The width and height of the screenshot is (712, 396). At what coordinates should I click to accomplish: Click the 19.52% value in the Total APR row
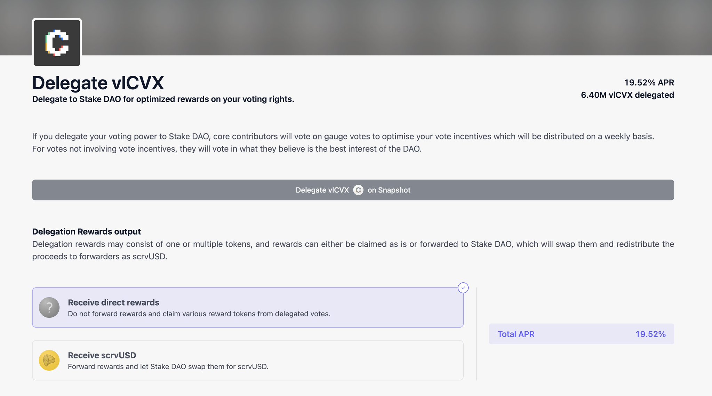click(x=650, y=334)
